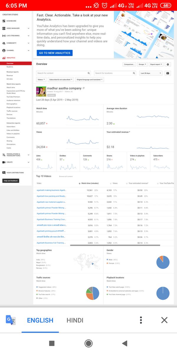The width and height of the screenshot is (177, 354).
Task: Open the Traffic sources report
Action: [12, 111]
